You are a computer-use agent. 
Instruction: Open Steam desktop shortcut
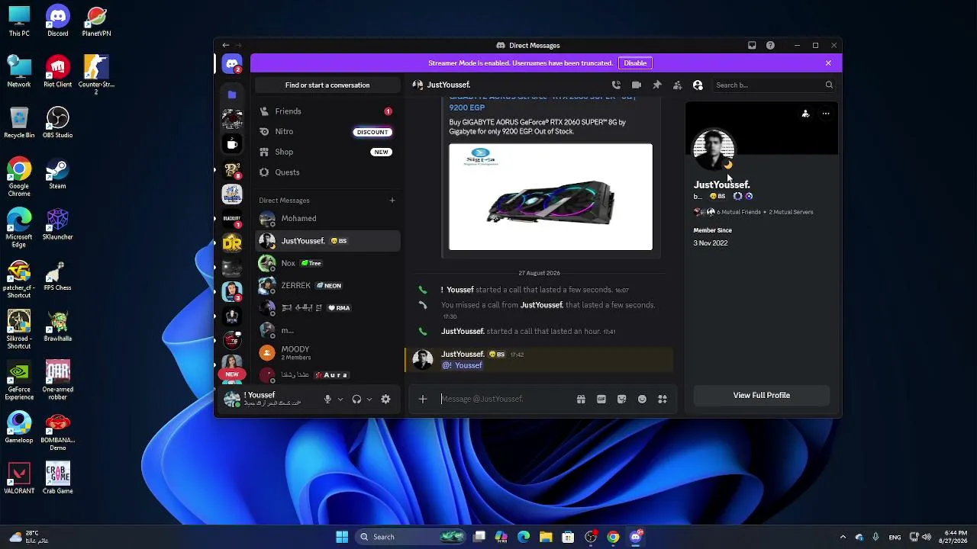point(57,174)
